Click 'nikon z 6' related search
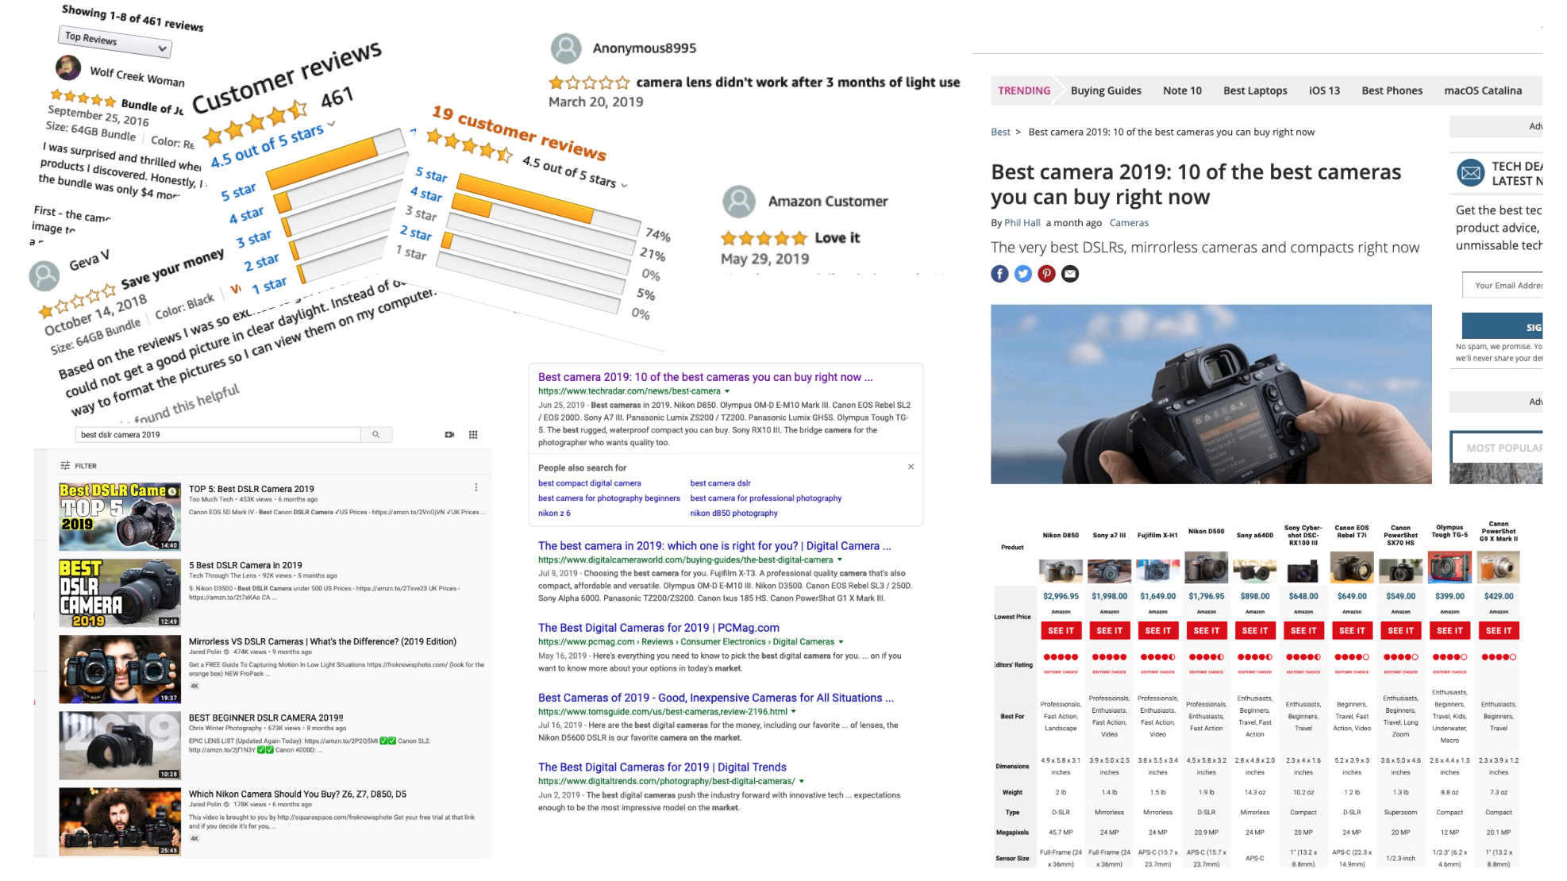Viewport: 1567px width, 881px height. coord(554,514)
